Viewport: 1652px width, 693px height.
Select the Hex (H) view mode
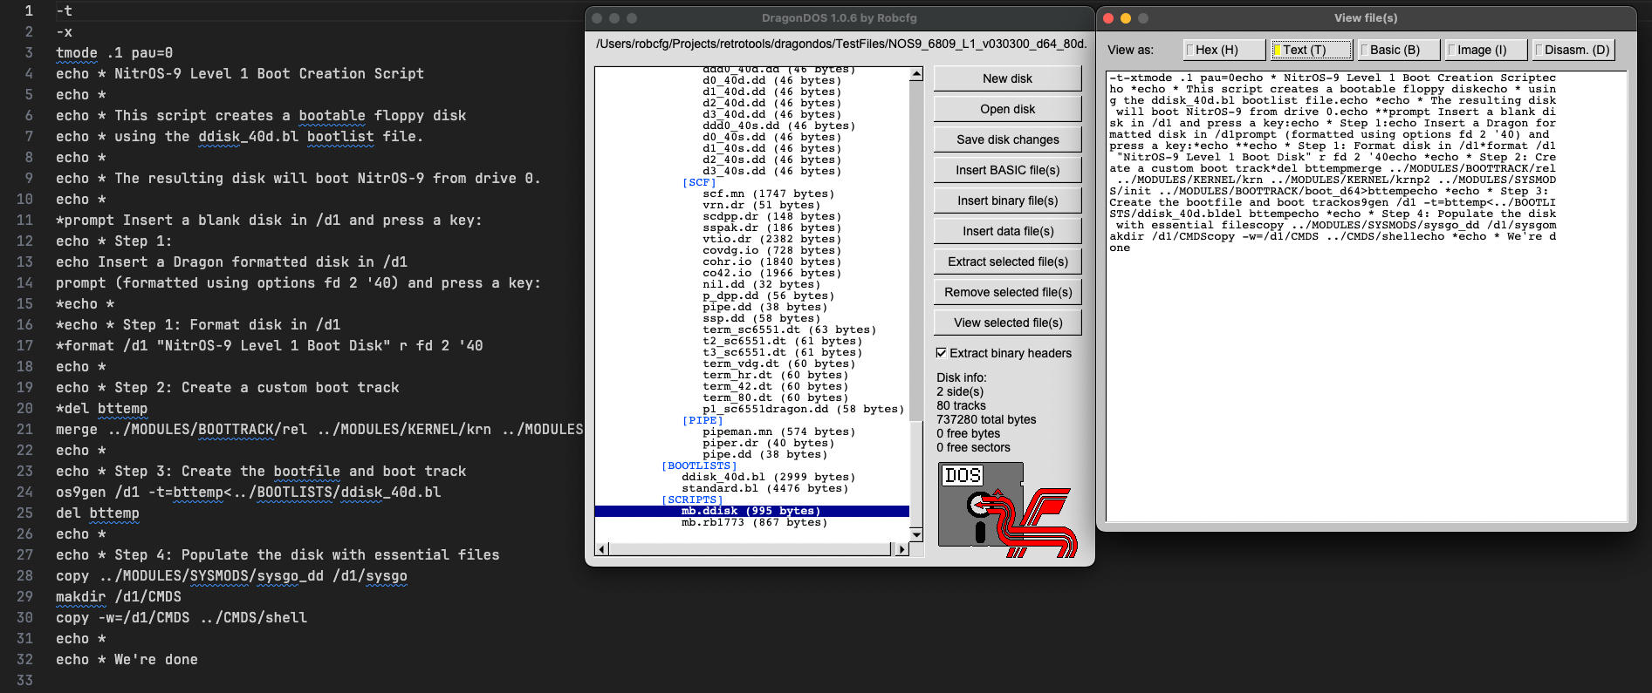click(x=1223, y=50)
